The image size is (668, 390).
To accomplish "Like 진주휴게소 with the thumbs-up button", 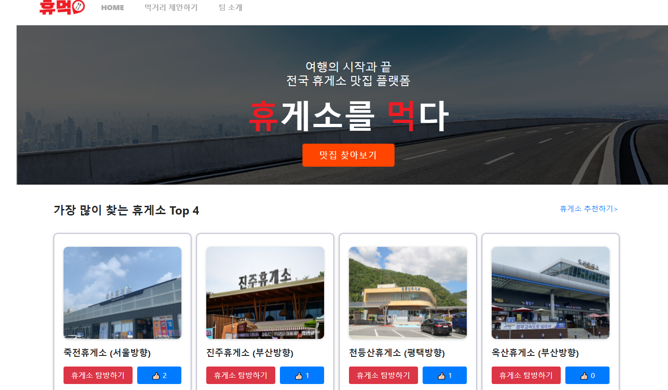I will point(302,375).
